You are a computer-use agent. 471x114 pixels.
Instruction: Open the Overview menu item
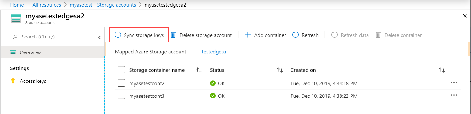[x=52, y=52]
